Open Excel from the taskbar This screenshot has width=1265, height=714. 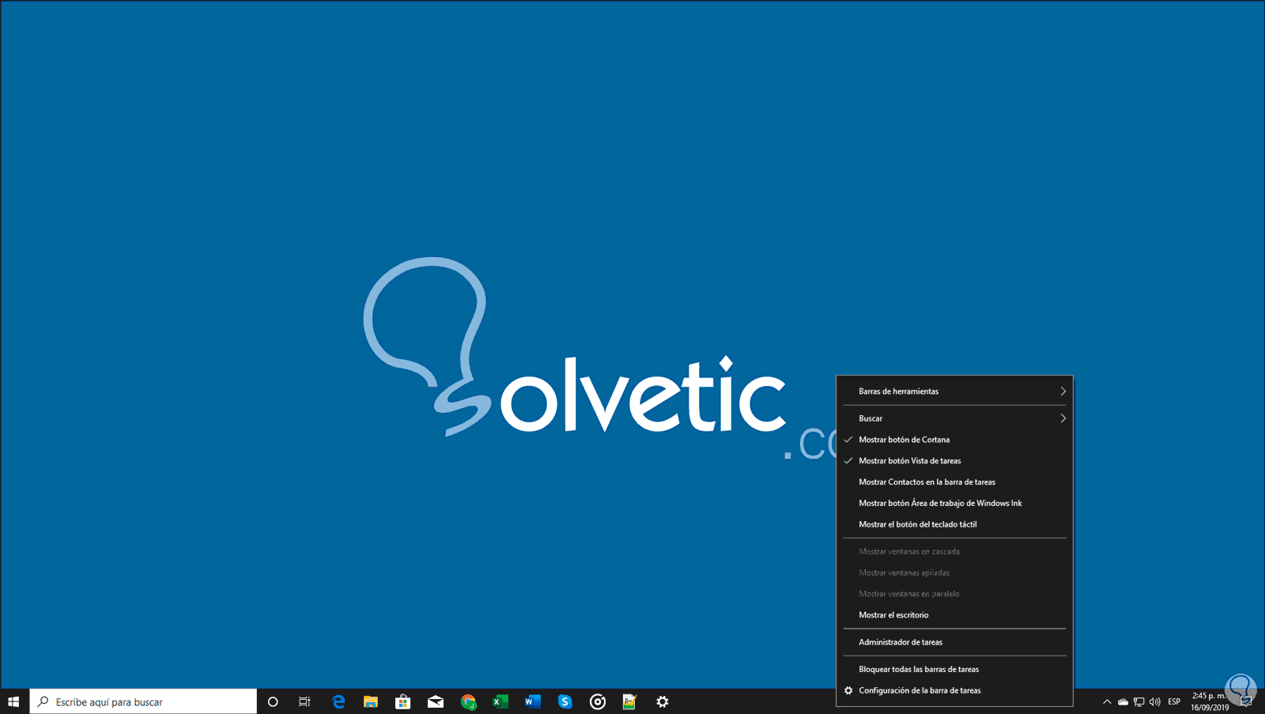coord(500,701)
